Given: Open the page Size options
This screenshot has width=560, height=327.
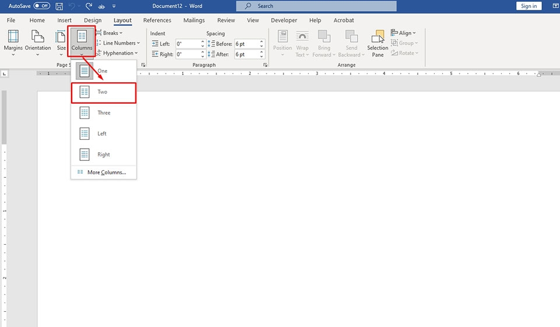Looking at the screenshot, I should (x=61, y=43).
